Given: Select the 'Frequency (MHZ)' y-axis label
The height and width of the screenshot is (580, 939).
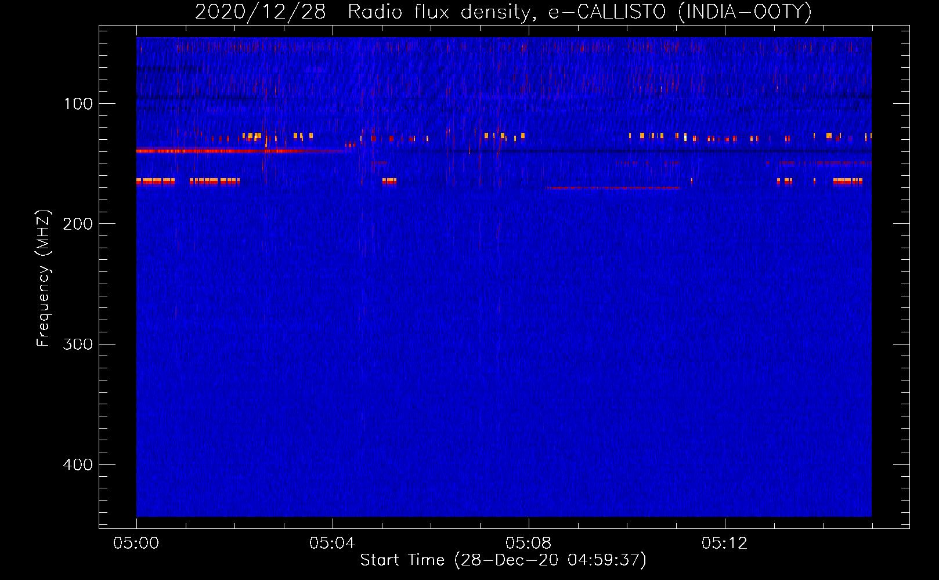Looking at the screenshot, I should [44, 278].
